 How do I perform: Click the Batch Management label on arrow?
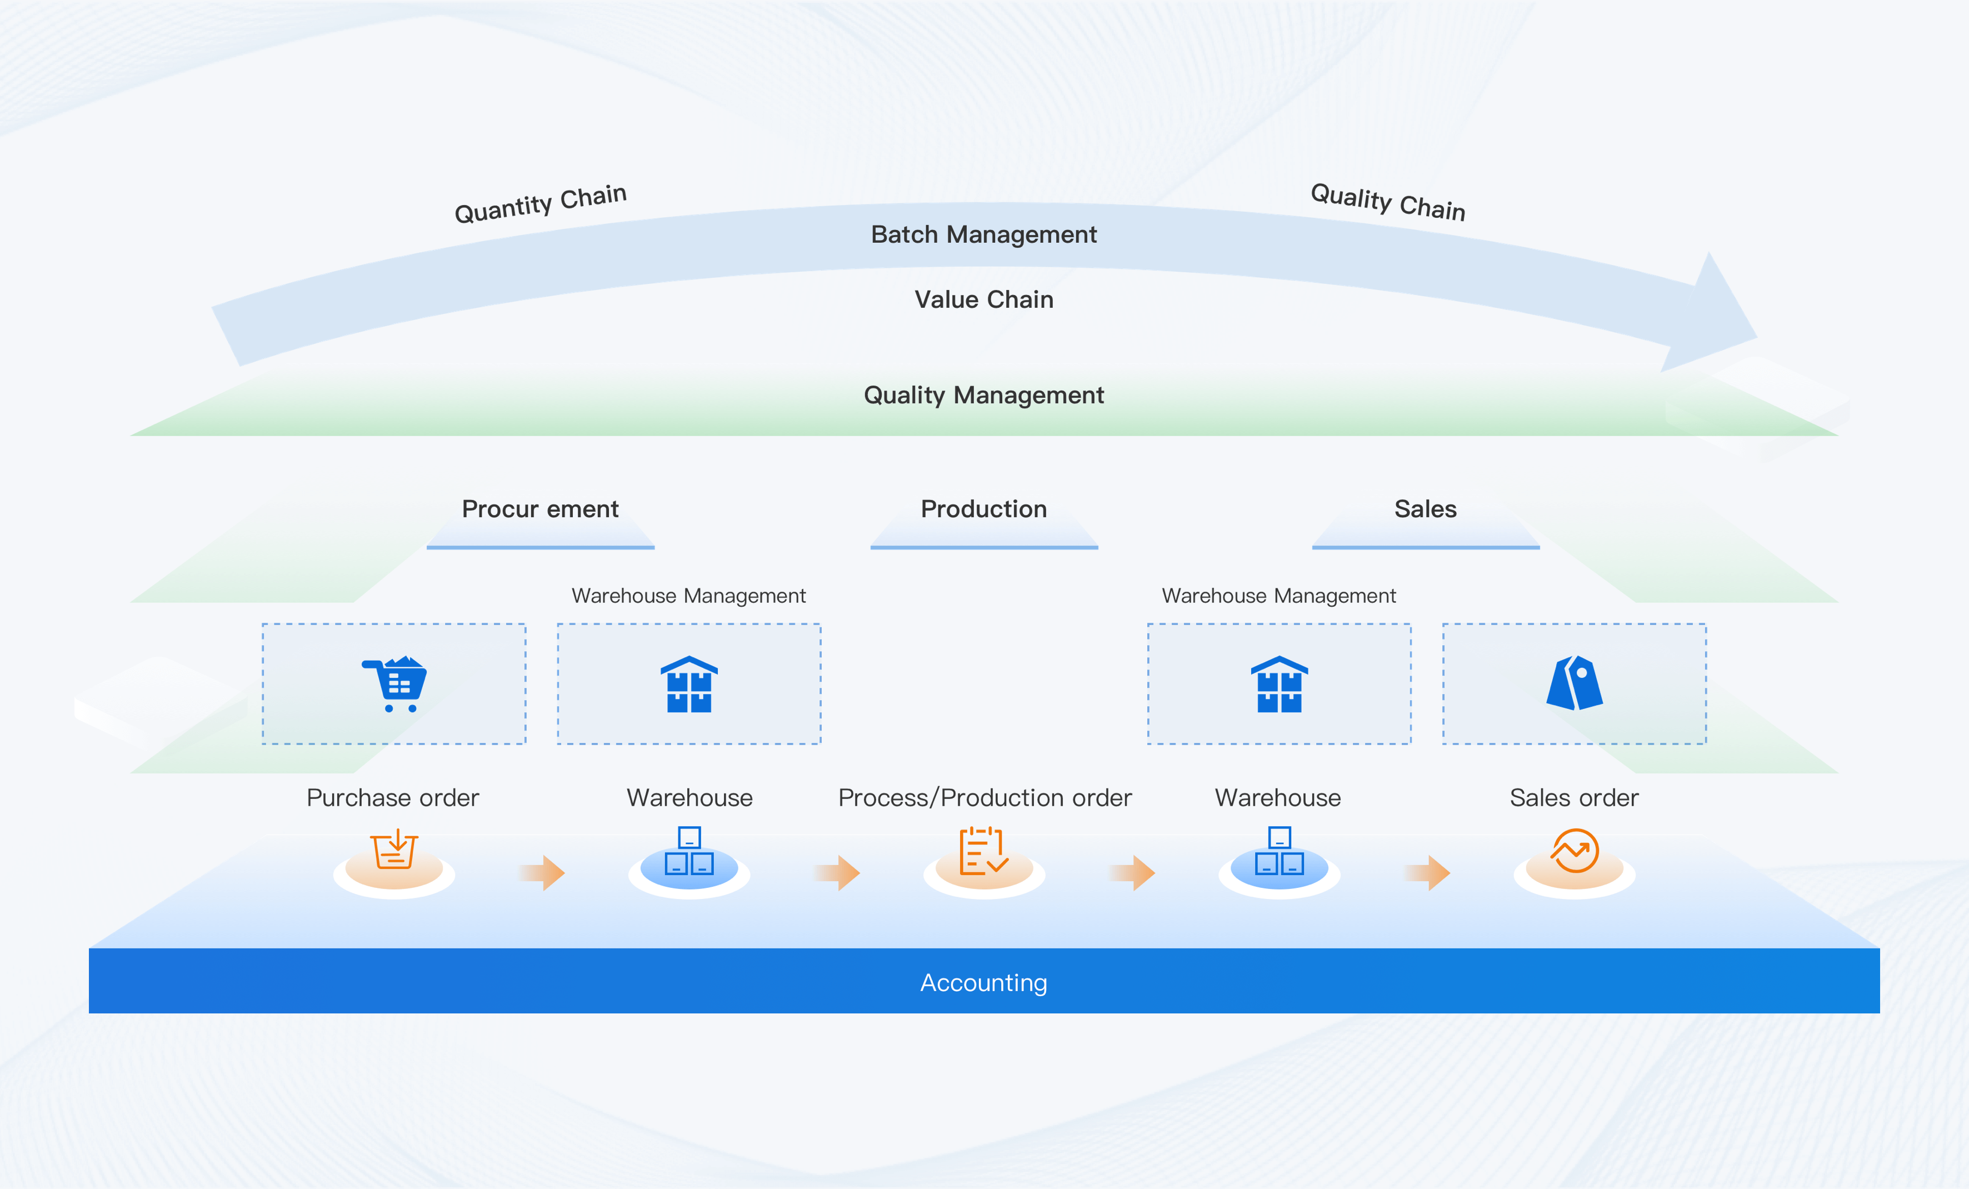(x=984, y=235)
